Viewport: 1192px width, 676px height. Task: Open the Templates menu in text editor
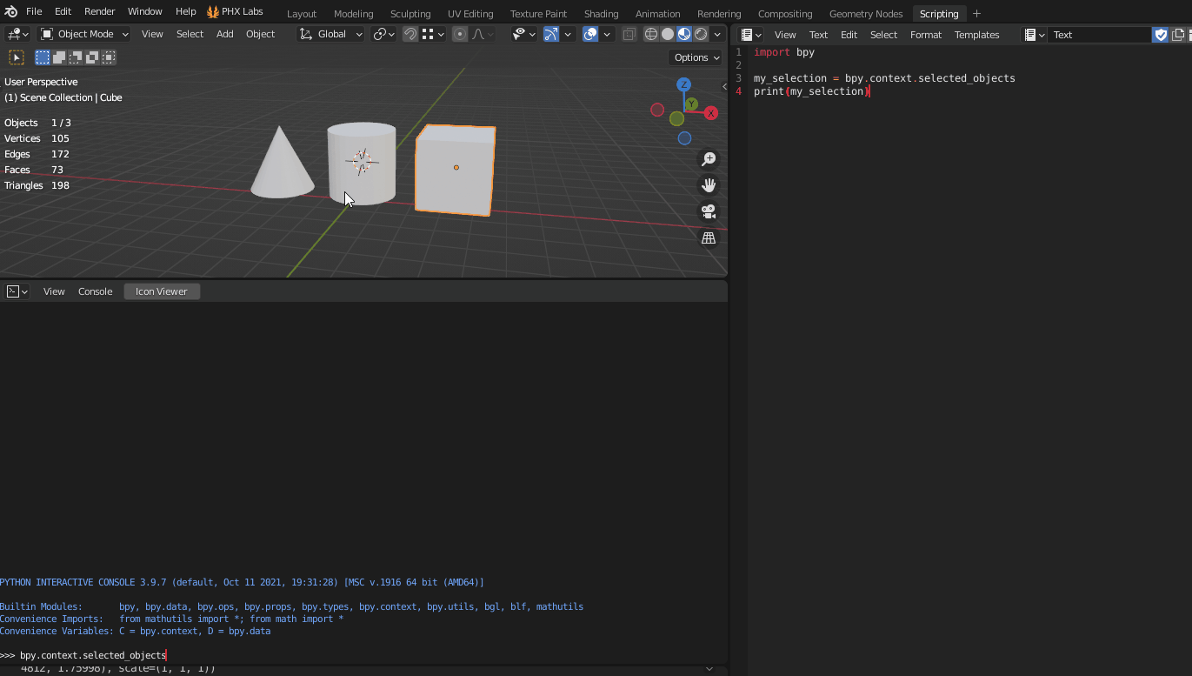point(977,34)
